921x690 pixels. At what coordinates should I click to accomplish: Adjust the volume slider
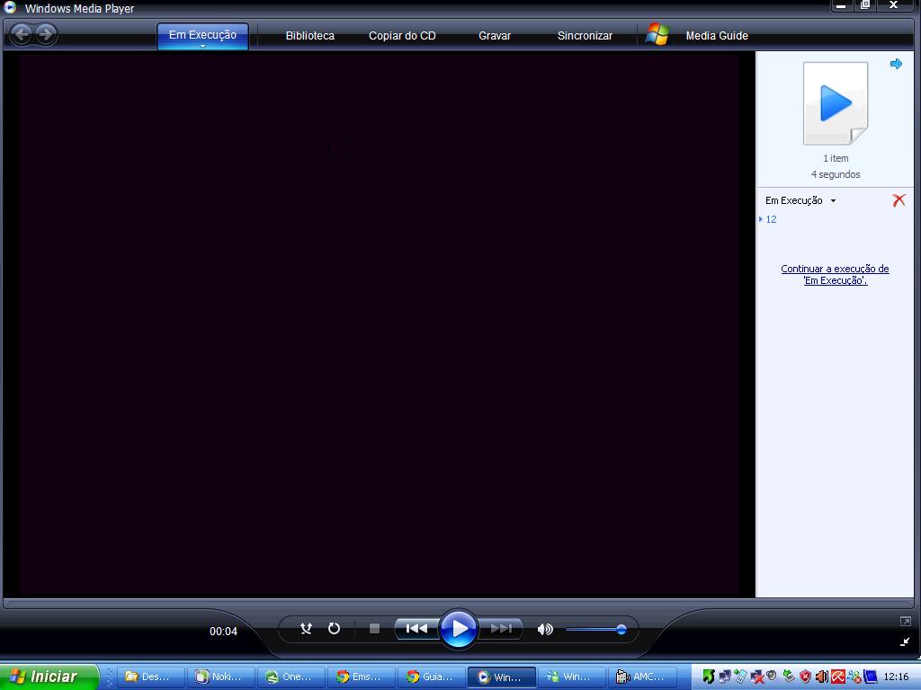(x=596, y=630)
